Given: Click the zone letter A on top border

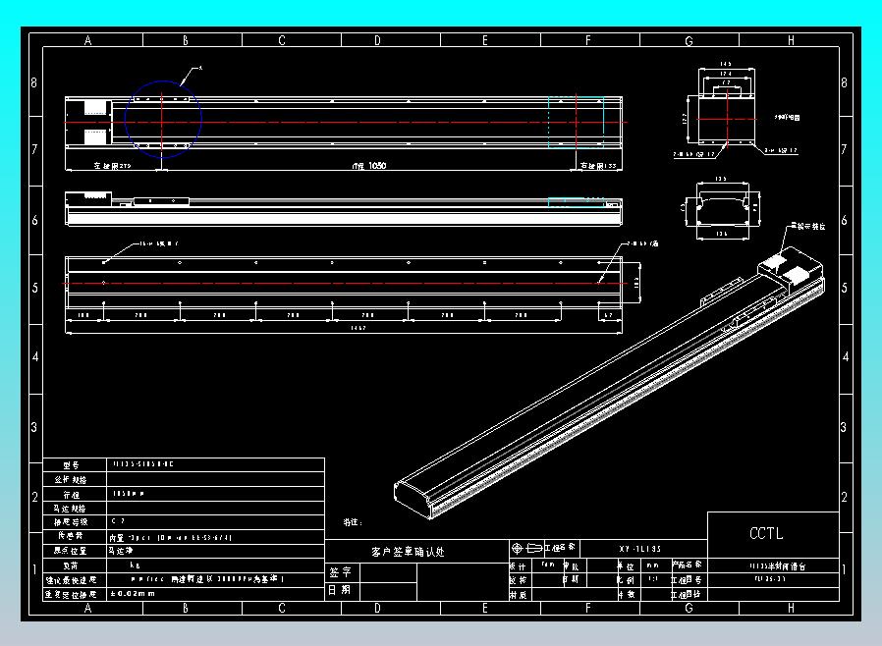Looking at the screenshot, I should (x=87, y=40).
